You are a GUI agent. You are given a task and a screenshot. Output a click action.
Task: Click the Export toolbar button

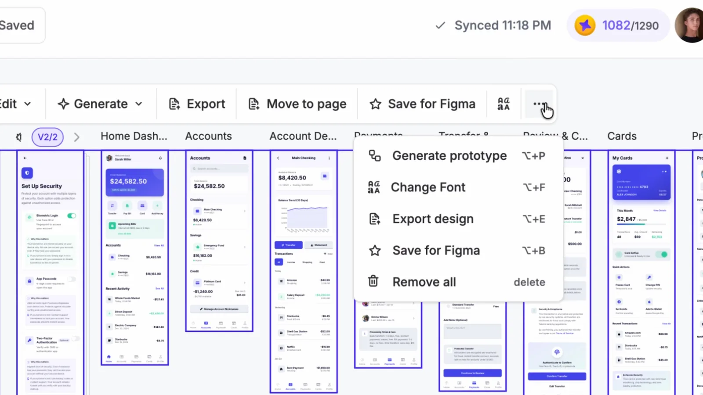(x=196, y=104)
